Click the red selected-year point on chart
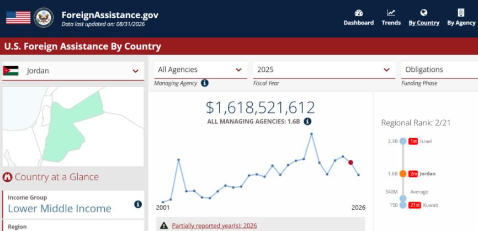The width and height of the screenshot is (478, 231). [x=350, y=162]
